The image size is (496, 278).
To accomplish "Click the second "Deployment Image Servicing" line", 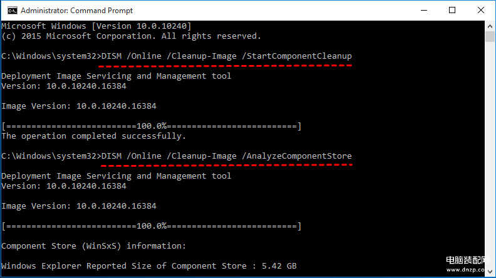I will point(116,176).
